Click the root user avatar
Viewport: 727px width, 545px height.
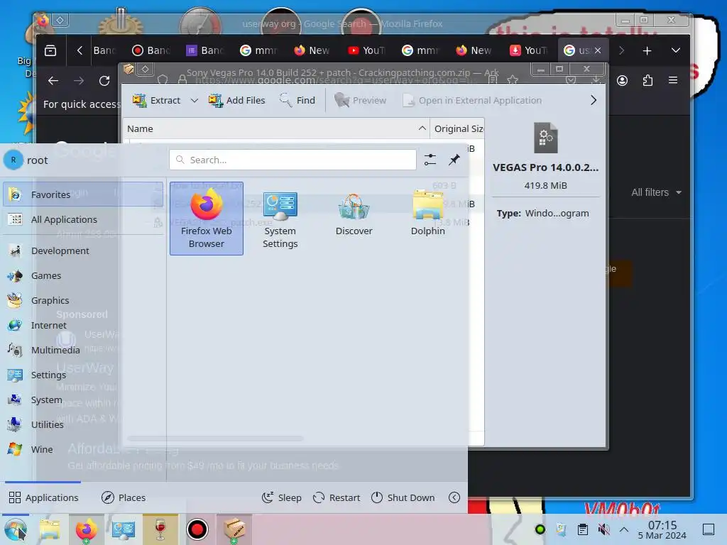tap(13, 160)
